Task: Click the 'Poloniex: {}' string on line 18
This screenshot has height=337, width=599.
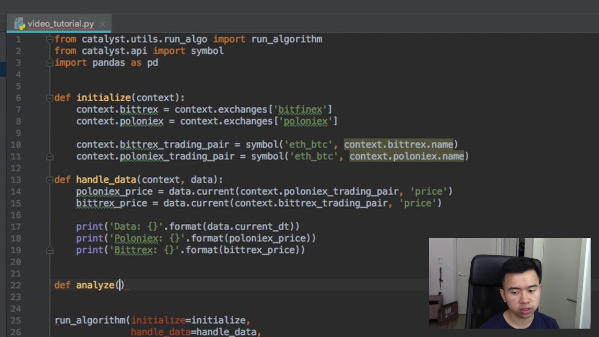Action: [147, 238]
